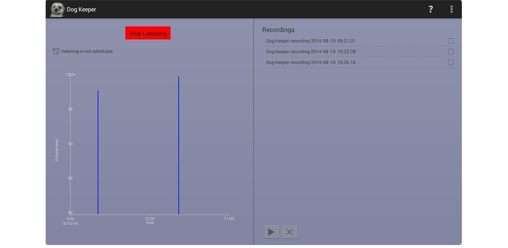This screenshot has height=248, width=508.
Task: Click the Dog Keeper title text
Action: pos(81,9)
